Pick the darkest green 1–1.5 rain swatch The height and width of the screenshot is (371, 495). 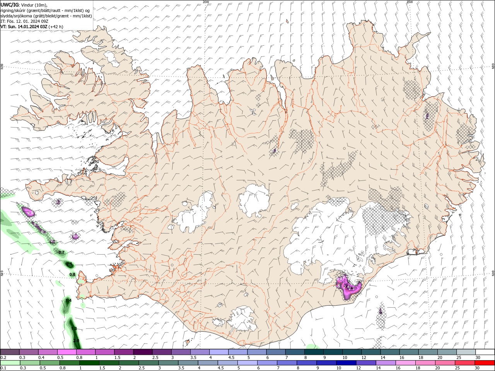point(89,363)
